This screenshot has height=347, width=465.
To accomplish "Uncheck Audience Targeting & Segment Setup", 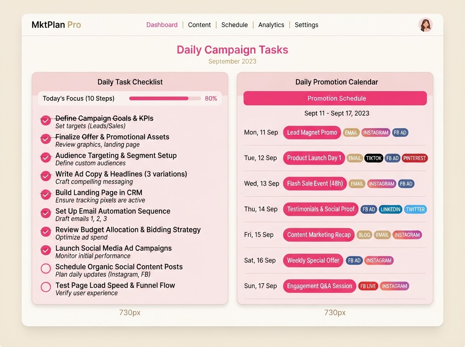I will pos(46,158).
